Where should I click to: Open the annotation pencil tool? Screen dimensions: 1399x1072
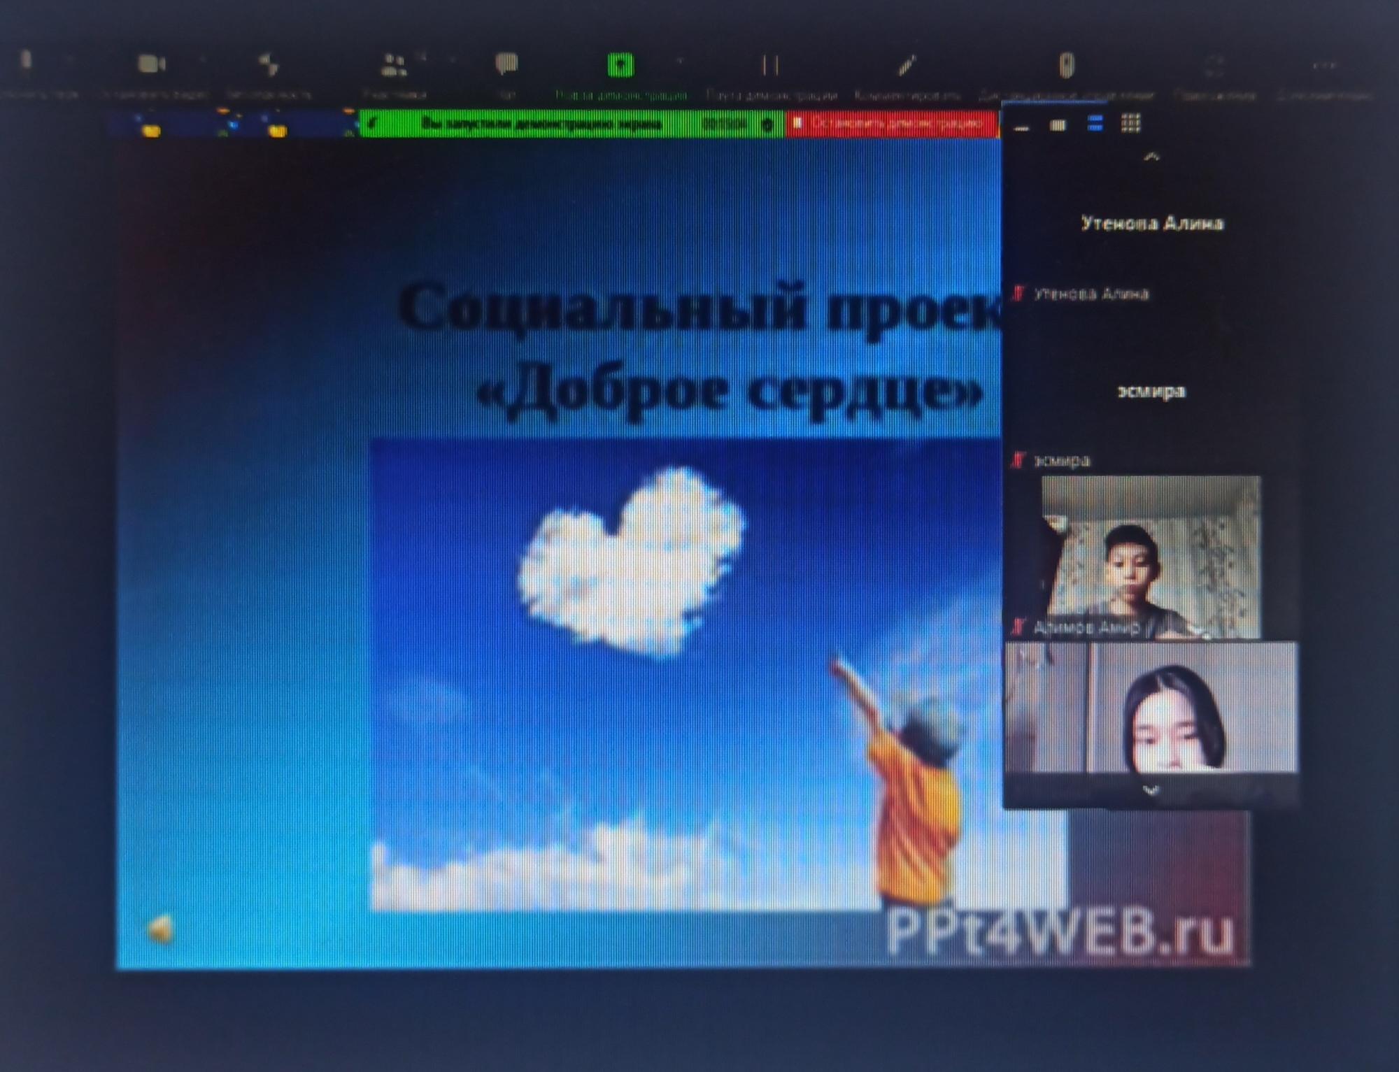pos(907,65)
